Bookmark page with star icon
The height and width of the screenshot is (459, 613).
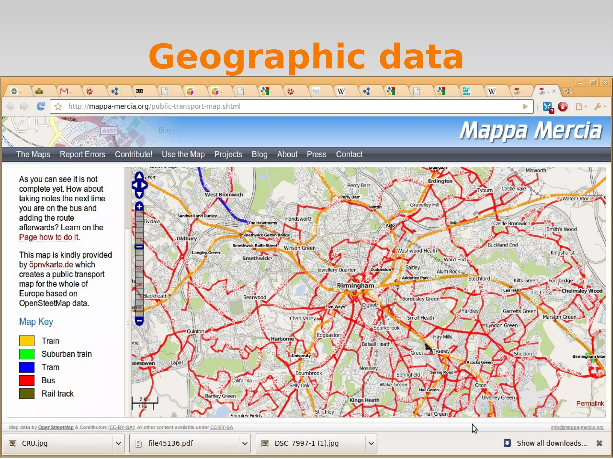58,107
